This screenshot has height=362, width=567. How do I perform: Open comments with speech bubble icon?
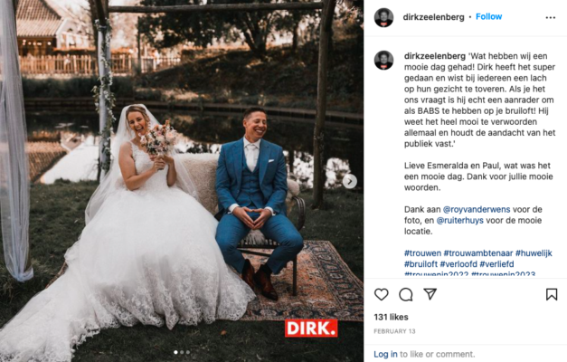406,295
